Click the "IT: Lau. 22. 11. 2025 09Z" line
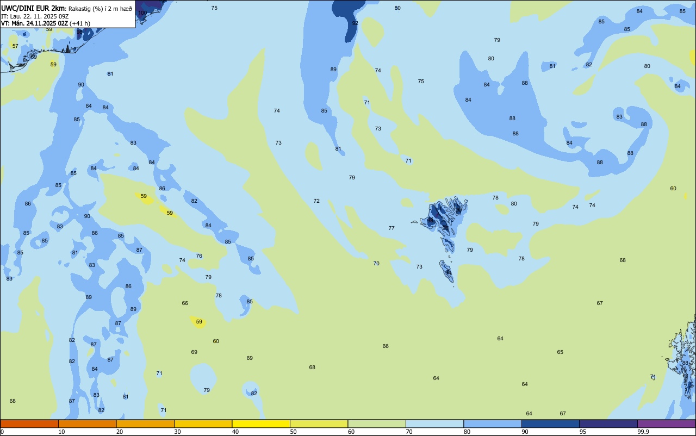The height and width of the screenshot is (436, 696). pyautogui.click(x=35, y=16)
